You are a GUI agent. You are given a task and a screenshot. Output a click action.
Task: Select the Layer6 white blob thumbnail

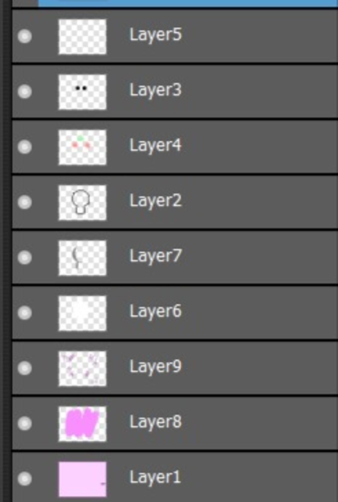[83, 313]
